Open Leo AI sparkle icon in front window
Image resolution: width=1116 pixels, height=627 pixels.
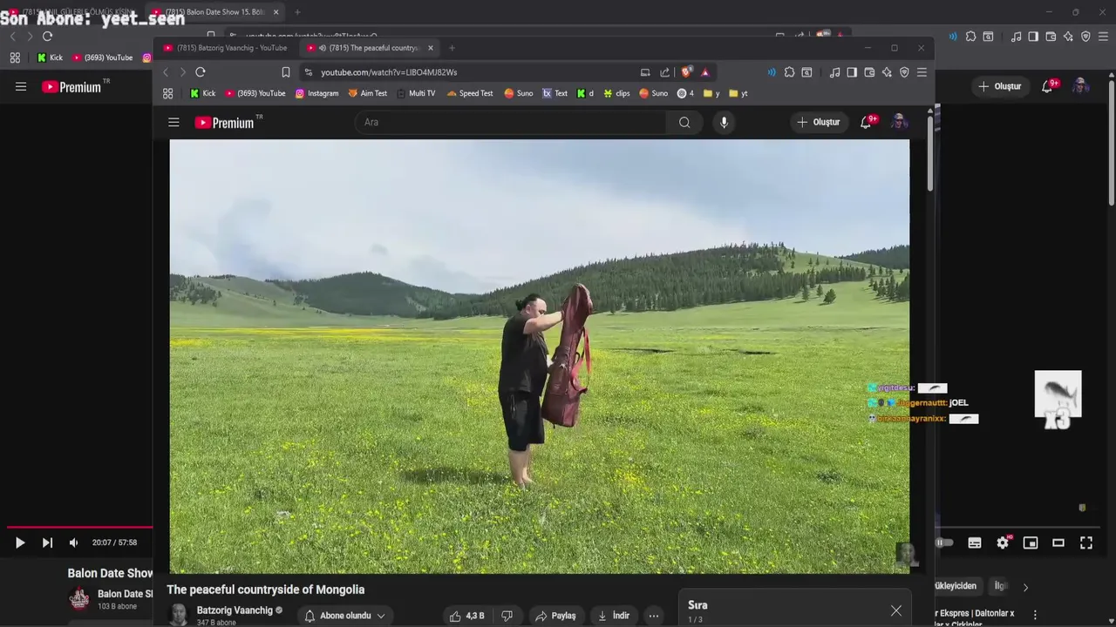(887, 72)
